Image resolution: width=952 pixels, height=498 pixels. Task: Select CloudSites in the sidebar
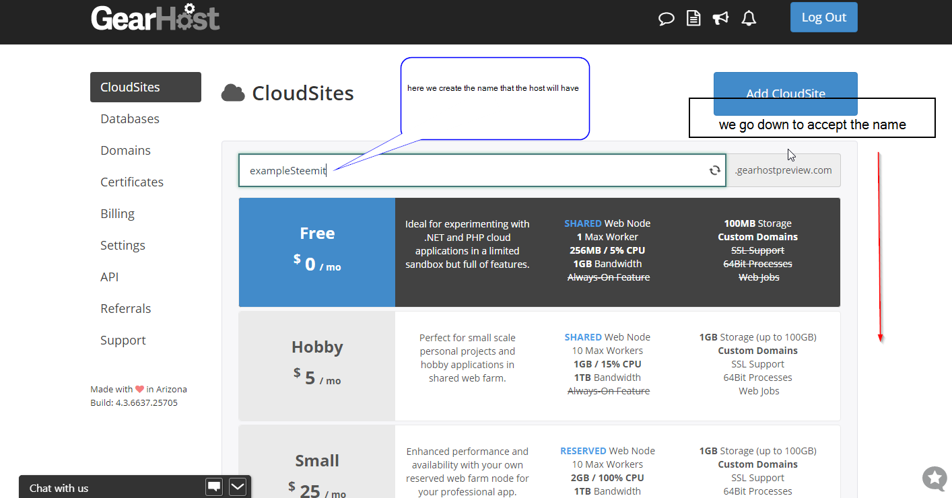click(x=145, y=87)
